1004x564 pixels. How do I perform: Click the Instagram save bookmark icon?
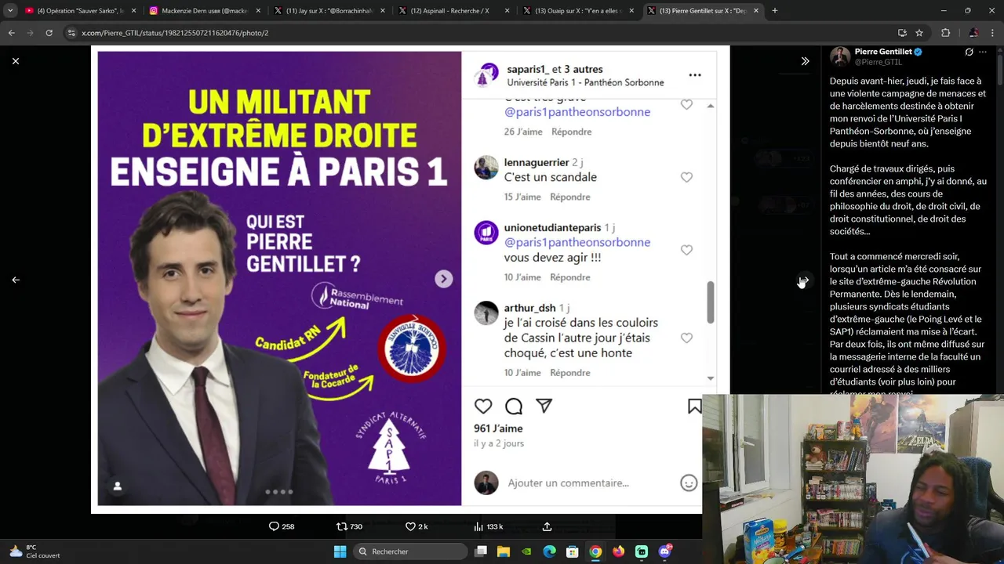click(x=694, y=406)
